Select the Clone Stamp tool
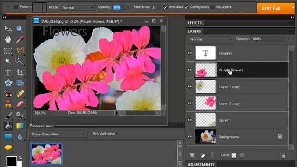The image size is (297, 167). (8, 104)
